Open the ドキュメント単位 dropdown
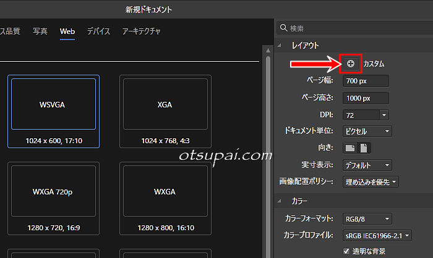 [x=367, y=131]
